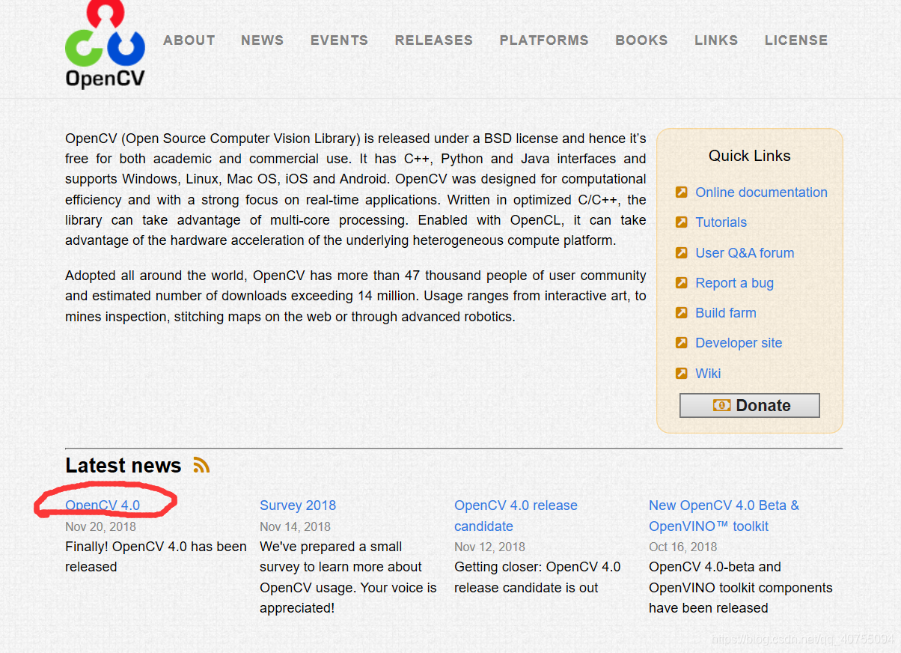
Task: Click the 'We've prepared a small survey' text
Action: coord(348,577)
